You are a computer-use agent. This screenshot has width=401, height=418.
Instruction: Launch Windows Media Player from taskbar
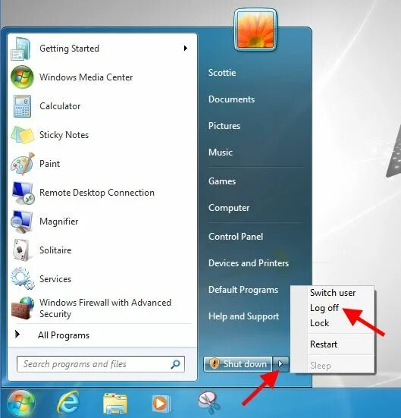pyautogui.click(x=161, y=404)
